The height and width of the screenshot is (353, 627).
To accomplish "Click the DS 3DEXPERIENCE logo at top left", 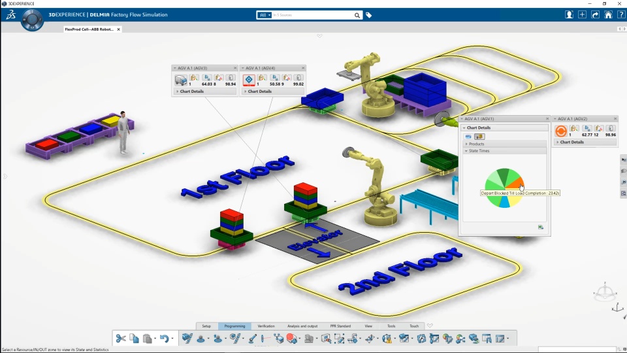I will [x=11, y=15].
